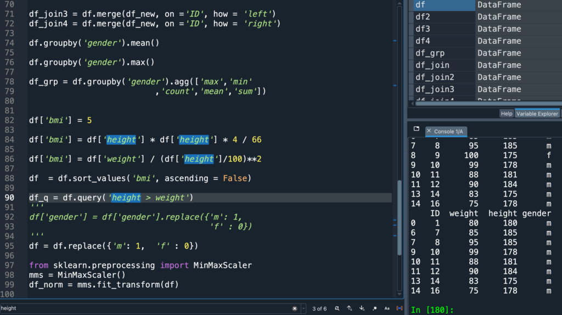Click the find previous match arrow

click(x=349, y=308)
